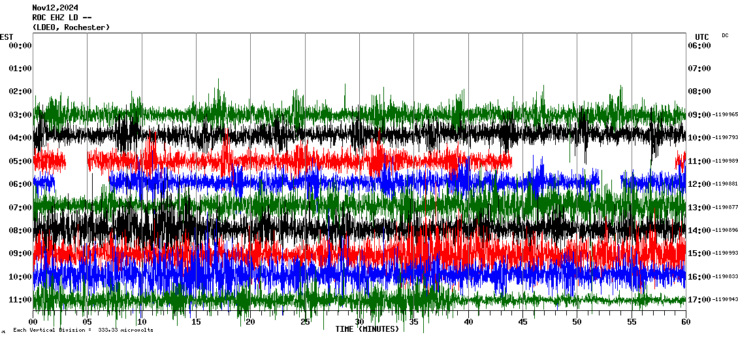Click the vertical division microvolts scale note
Image resolution: width=738 pixels, height=339 pixels.
[x=83, y=331]
